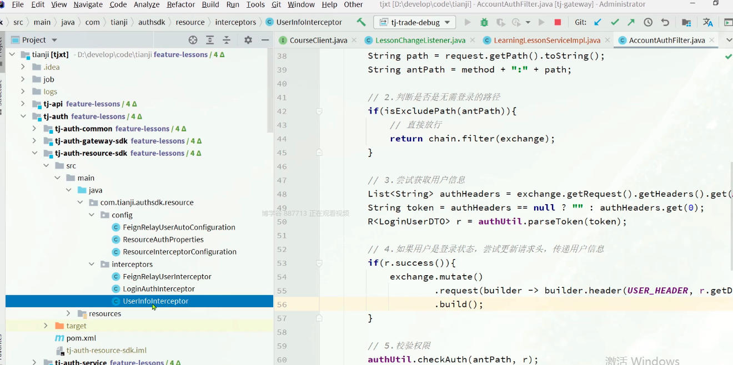
Task: Select FeignRelayUserInterceptor class
Action: tap(167, 276)
